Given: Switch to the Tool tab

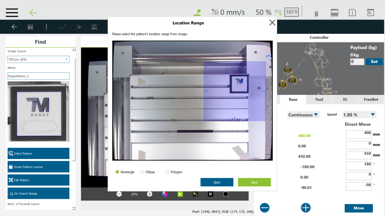Looking at the screenshot, I should [x=319, y=99].
